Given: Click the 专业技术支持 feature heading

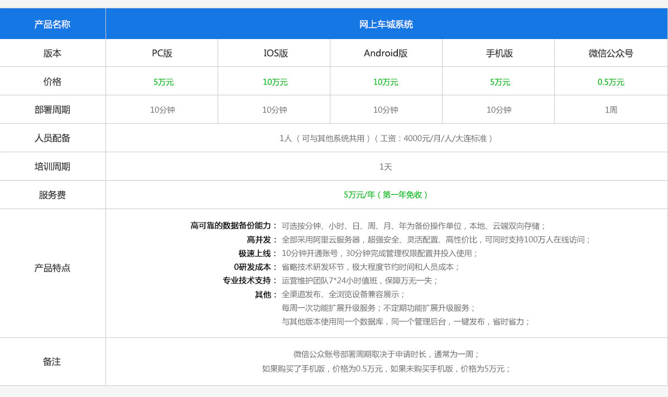Looking at the screenshot, I should point(249,280).
